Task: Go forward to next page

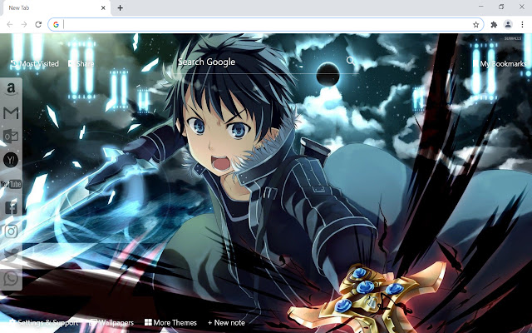Action: coord(24,24)
